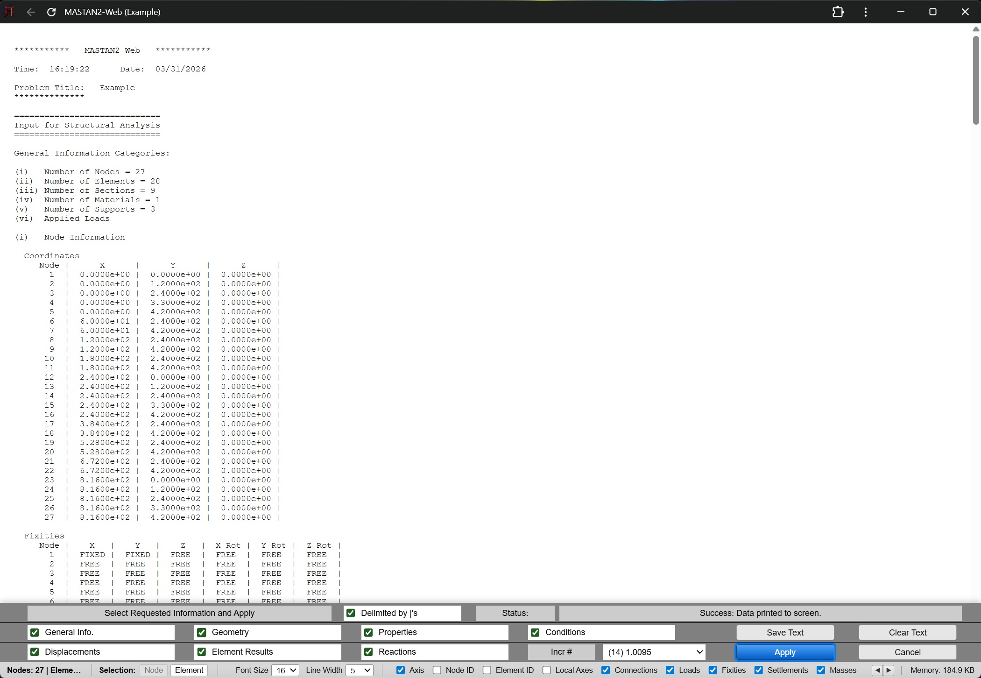Switch selection mode to Node

pos(154,670)
